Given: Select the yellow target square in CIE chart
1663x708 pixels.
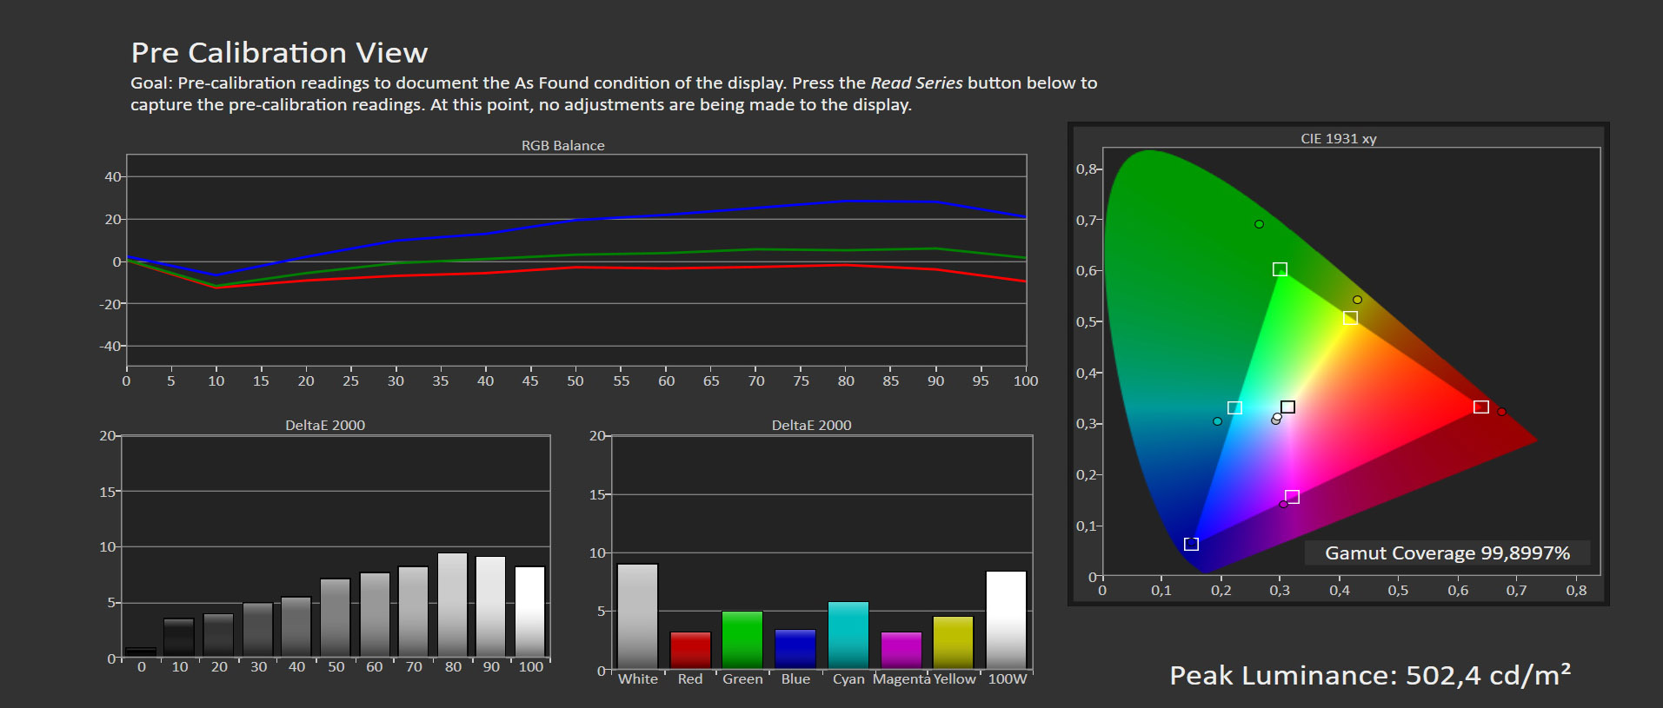Looking at the screenshot, I should coord(1350,318).
